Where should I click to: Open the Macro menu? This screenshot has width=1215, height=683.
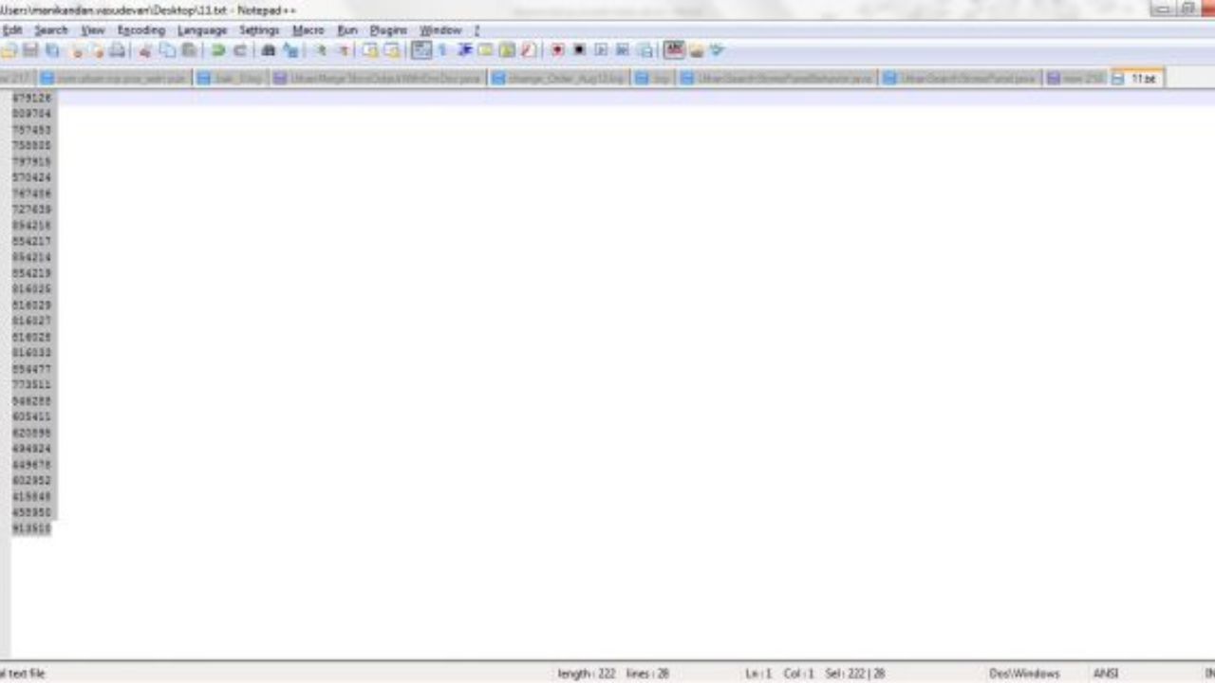coord(308,30)
